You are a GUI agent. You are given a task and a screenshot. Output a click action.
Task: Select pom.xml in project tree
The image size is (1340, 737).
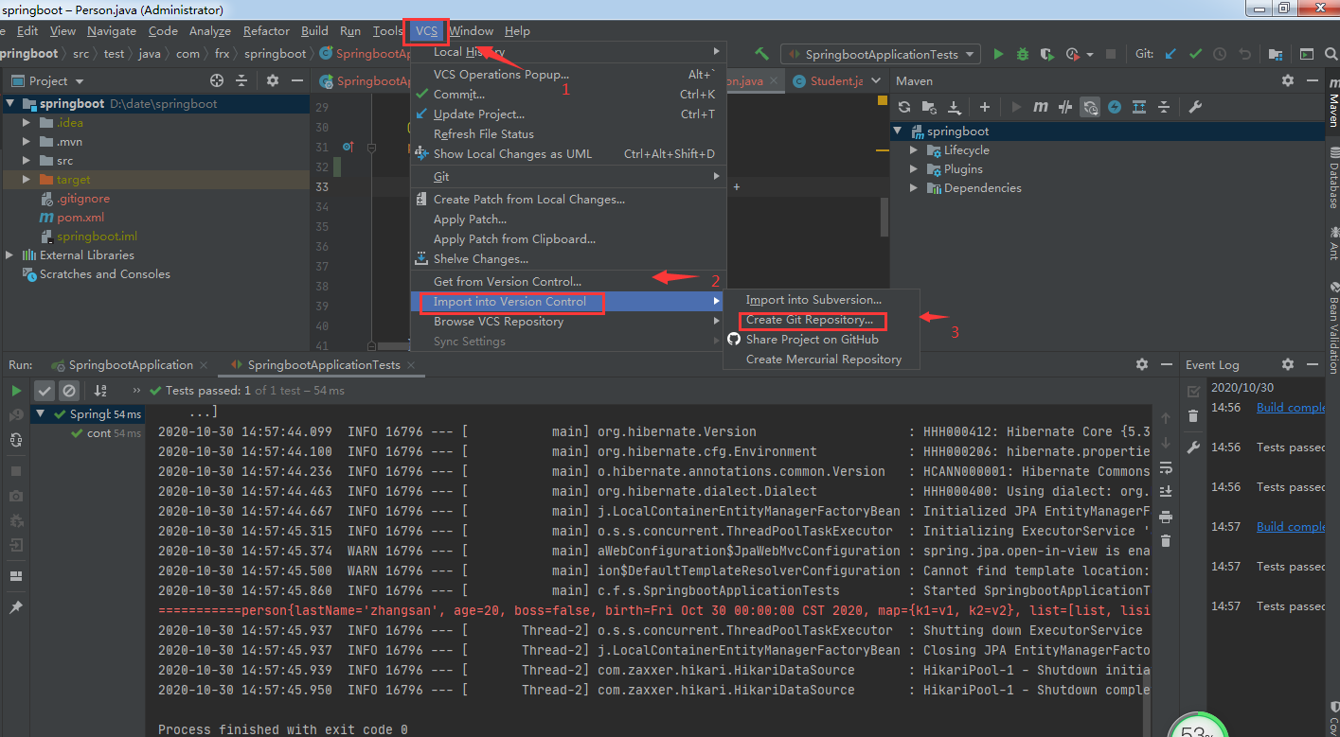(80, 218)
